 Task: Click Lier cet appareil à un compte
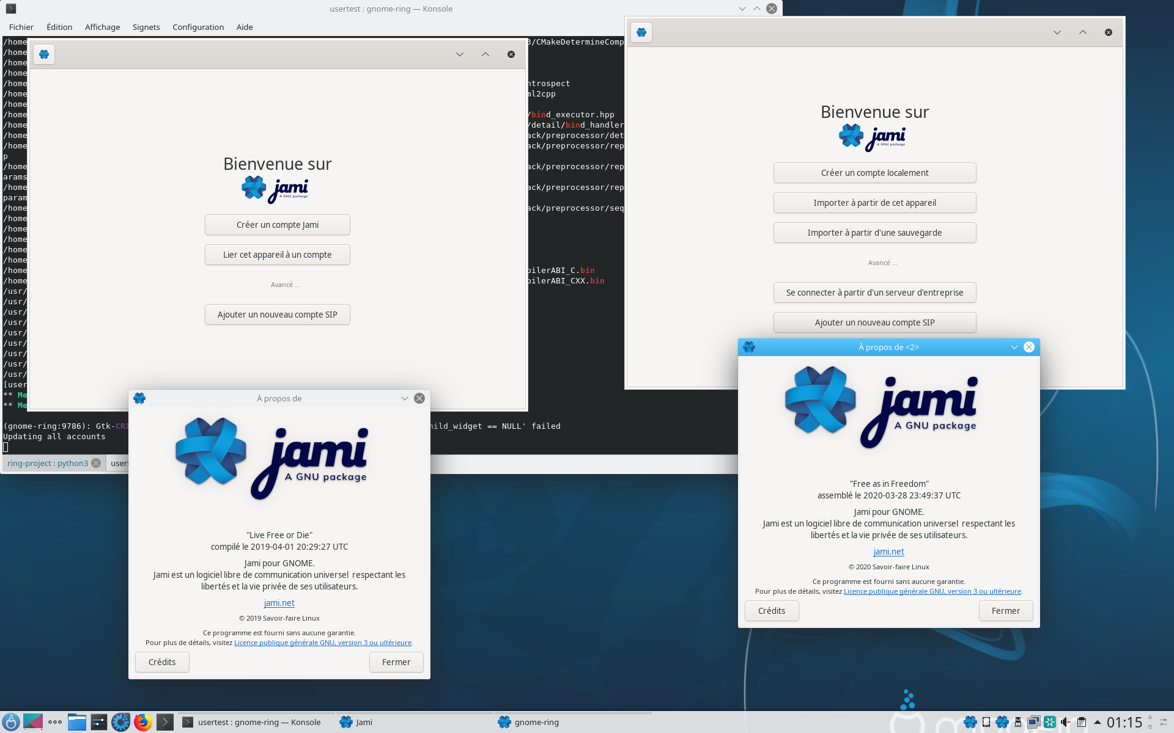point(277,255)
